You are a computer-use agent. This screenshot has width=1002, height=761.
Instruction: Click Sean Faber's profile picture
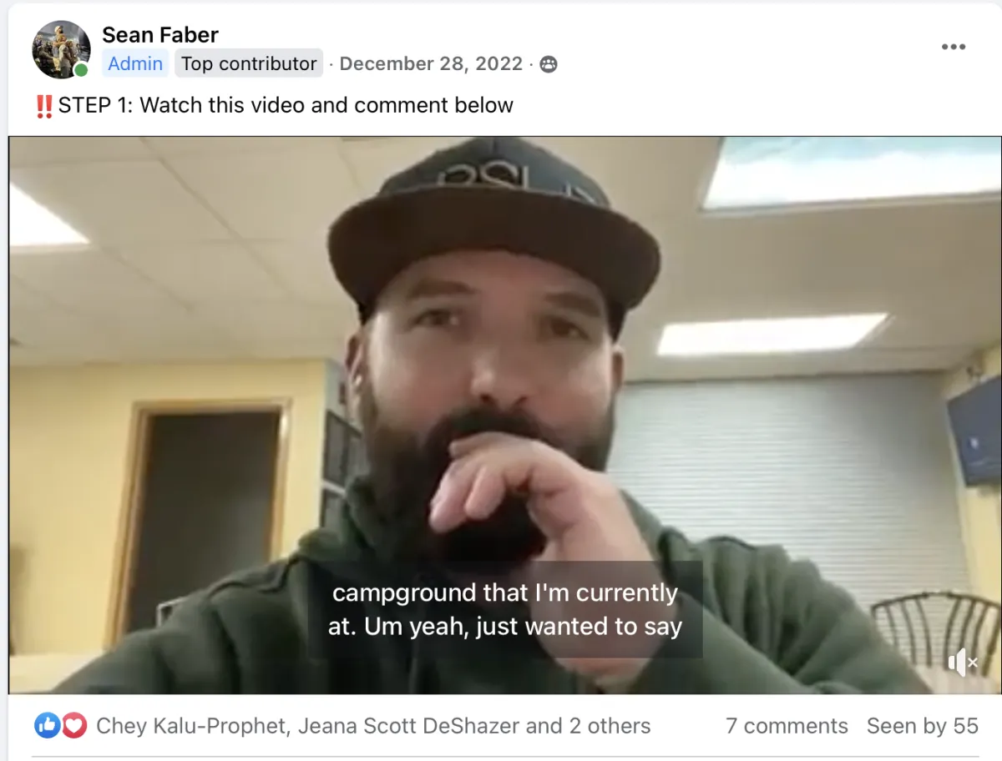[x=61, y=49]
